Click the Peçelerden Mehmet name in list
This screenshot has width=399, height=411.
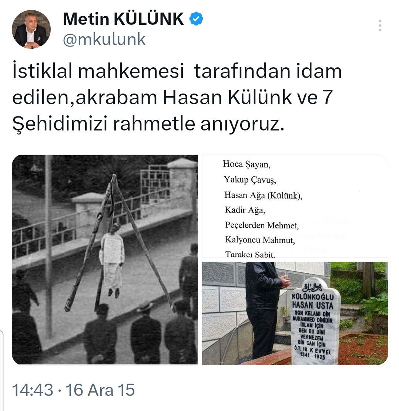(x=262, y=225)
